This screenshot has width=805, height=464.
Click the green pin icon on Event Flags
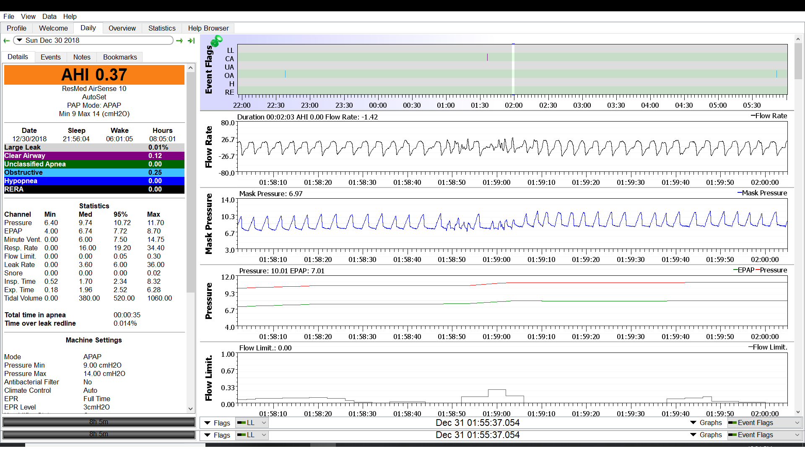[x=216, y=41]
